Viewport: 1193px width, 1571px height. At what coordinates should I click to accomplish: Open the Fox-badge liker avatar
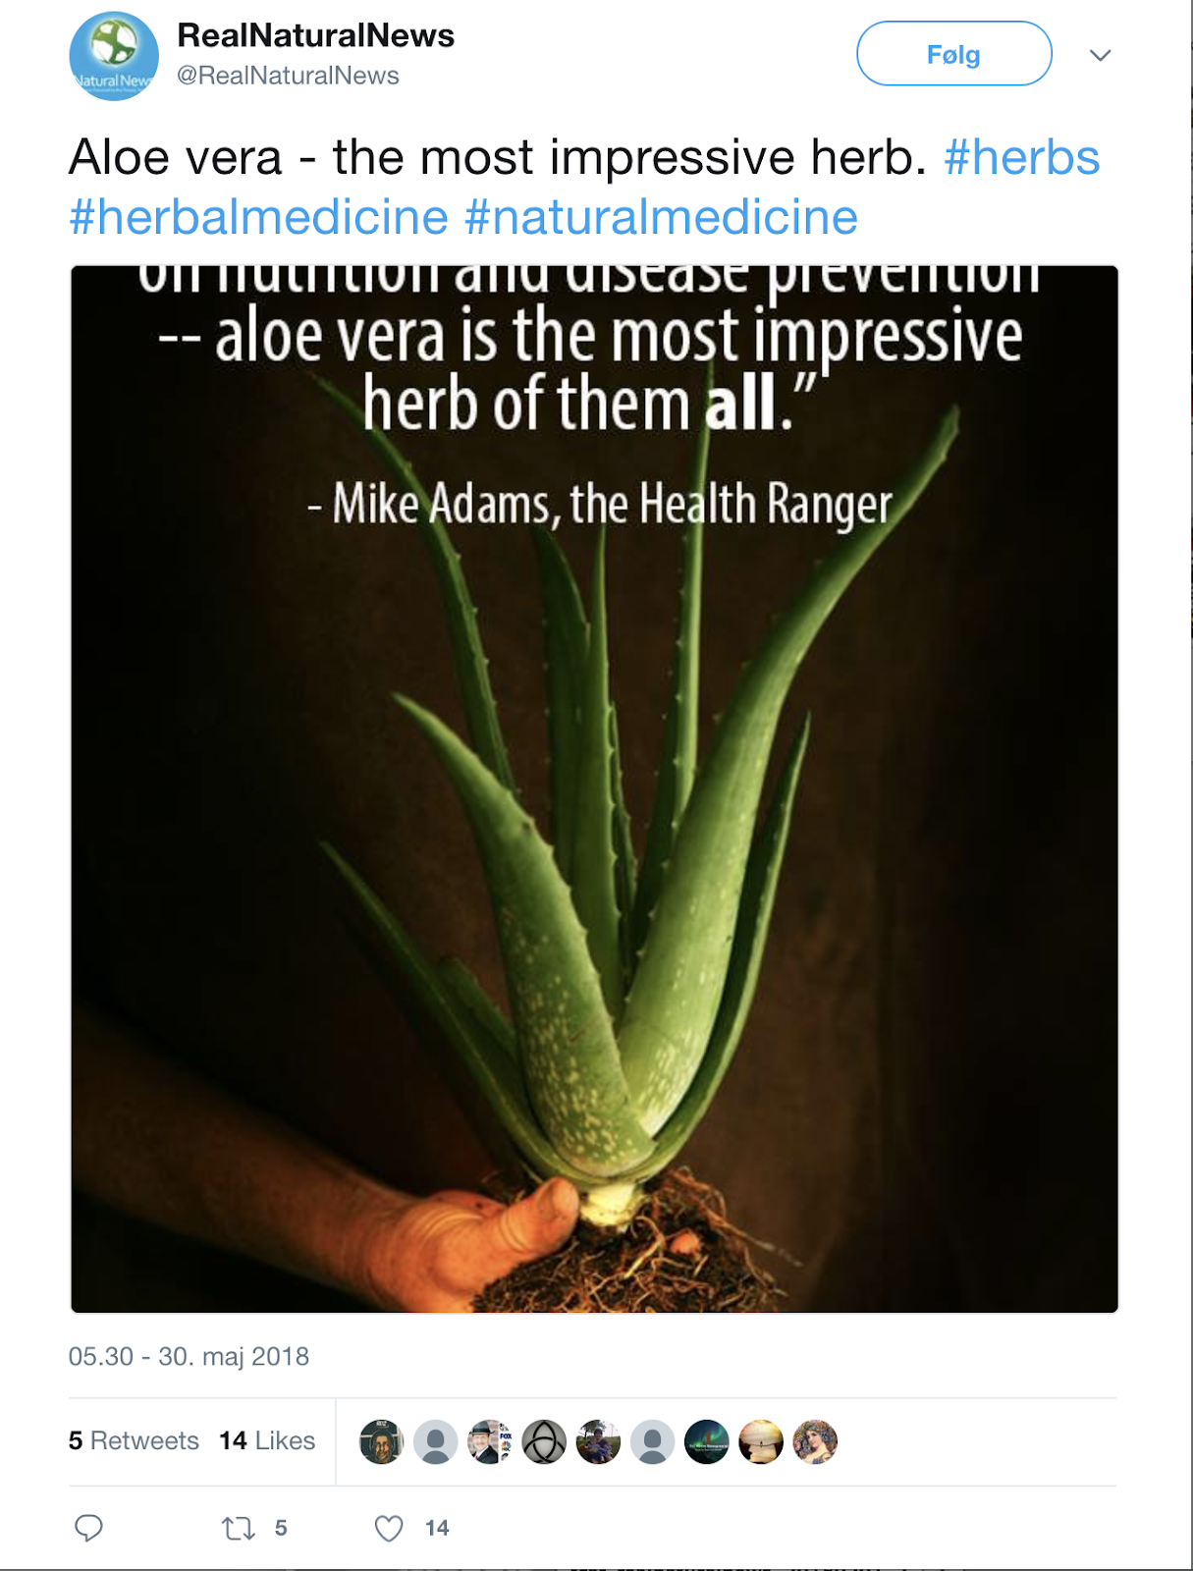tap(490, 1442)
